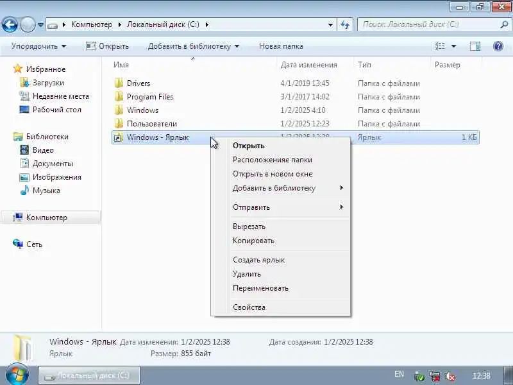Click the Forward navigation arrow
513x385 pixels.
pyautogui.click(x=28, y=24)
